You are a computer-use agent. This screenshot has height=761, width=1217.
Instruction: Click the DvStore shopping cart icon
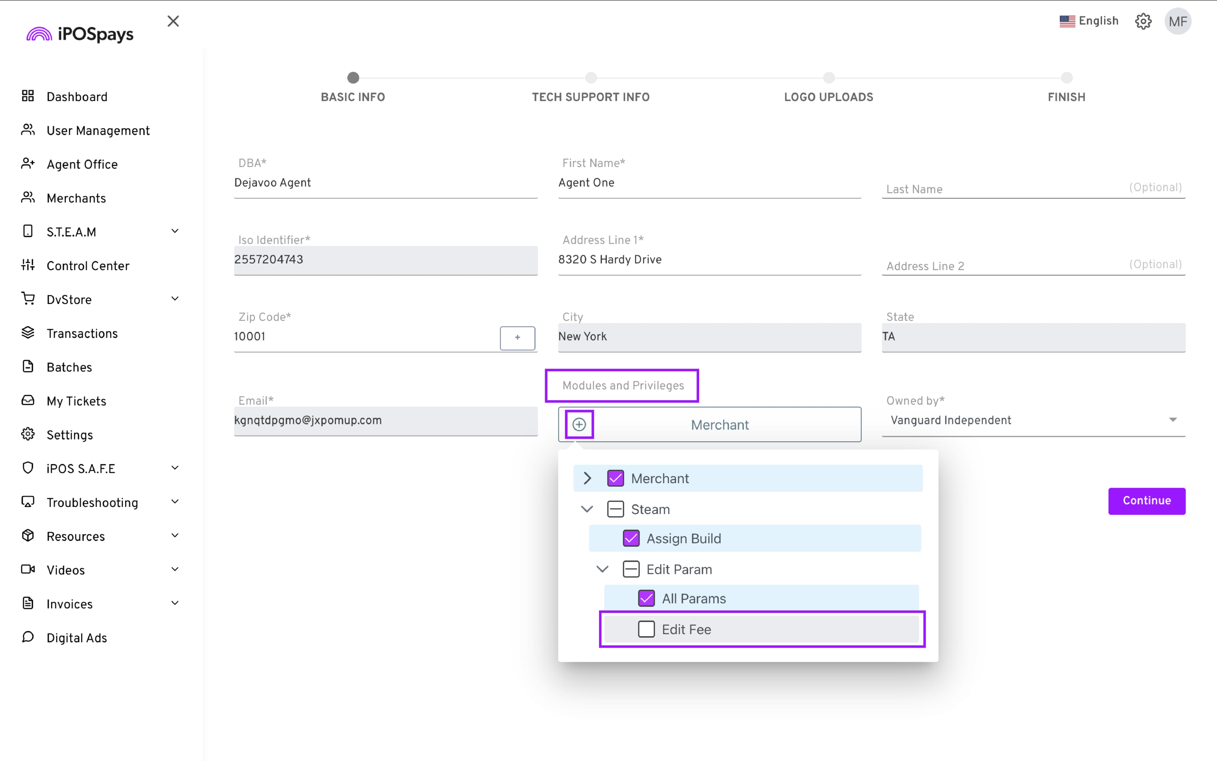(x=28, y=298)
